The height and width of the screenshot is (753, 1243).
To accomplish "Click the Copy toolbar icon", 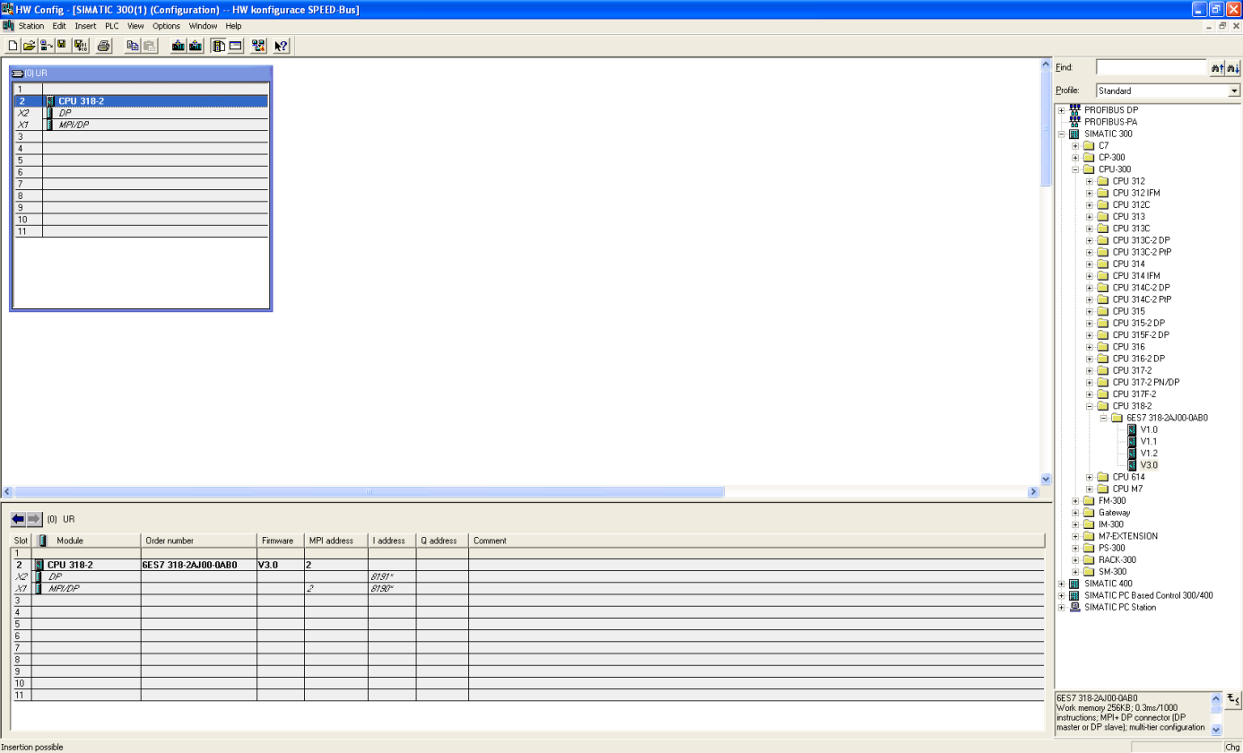I will (133, 45).
